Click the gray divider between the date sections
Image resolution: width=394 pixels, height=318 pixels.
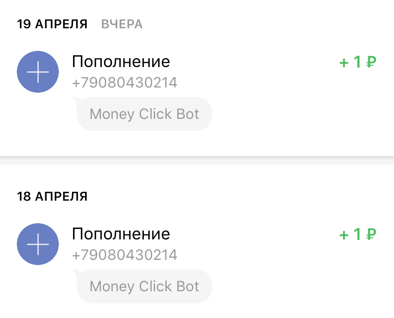point(197,160)
